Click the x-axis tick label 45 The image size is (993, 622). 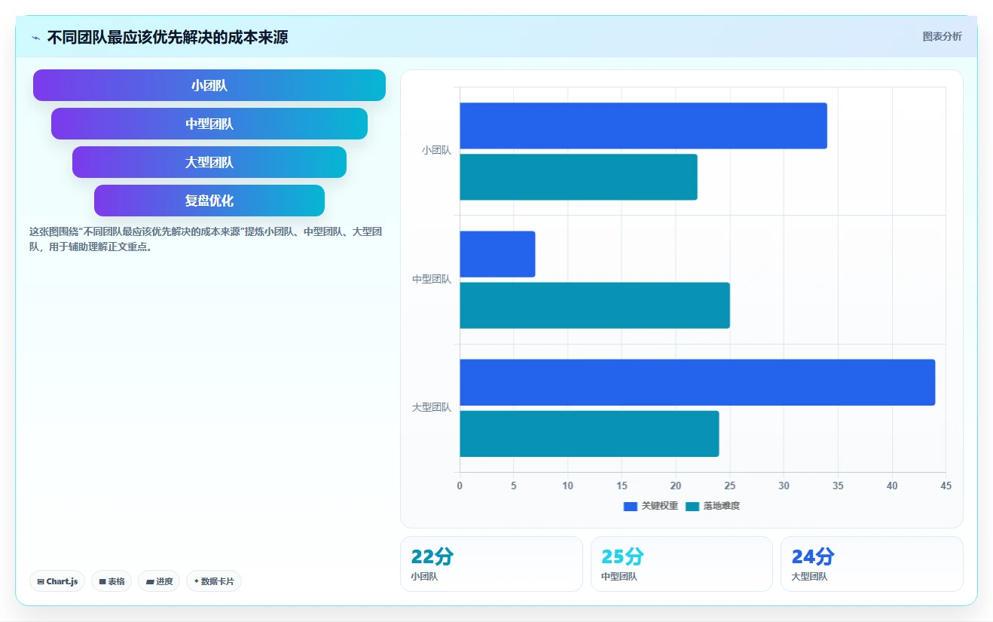click(x=946, y=486)
